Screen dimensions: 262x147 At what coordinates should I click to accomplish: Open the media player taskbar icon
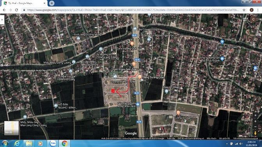40,143
